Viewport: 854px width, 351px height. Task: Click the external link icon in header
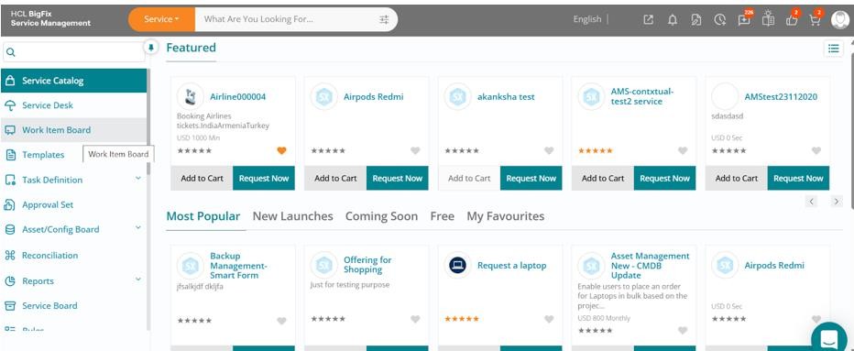coord(648,19)
